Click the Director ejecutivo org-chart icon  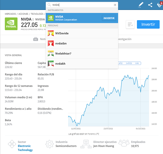86,144
